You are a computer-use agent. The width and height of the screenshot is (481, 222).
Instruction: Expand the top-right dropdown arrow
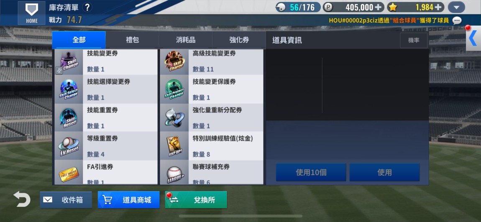(456, 7)
